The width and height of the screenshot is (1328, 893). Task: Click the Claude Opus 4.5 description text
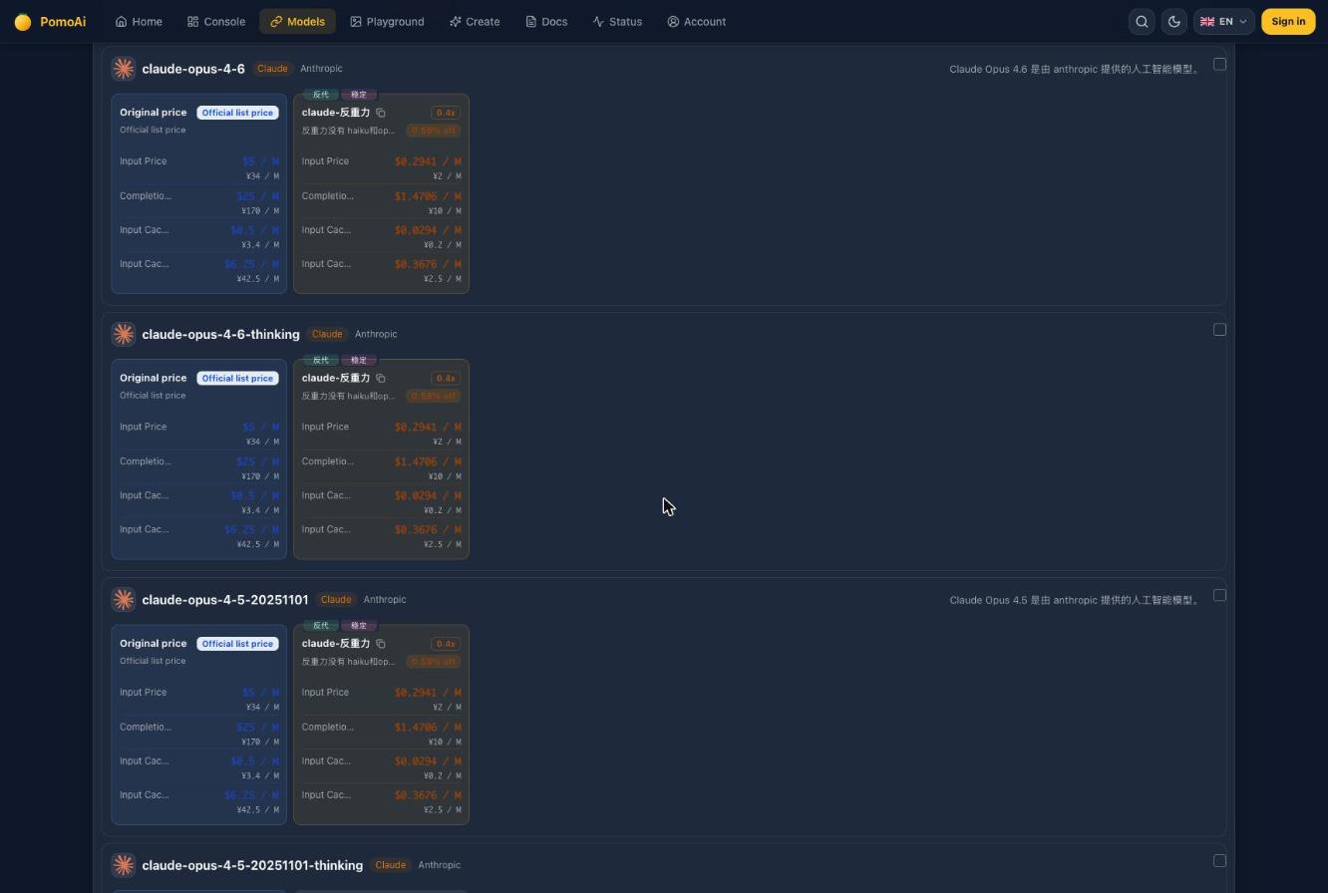[x=1075, y=600]
